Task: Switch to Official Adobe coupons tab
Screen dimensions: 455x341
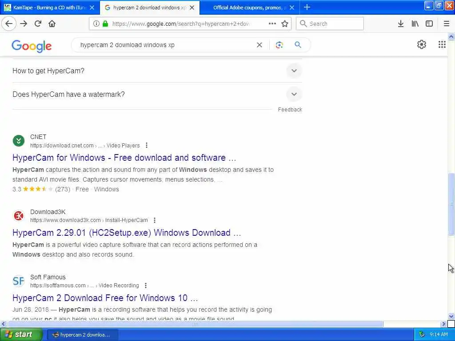Action: [x=249, y=8]
